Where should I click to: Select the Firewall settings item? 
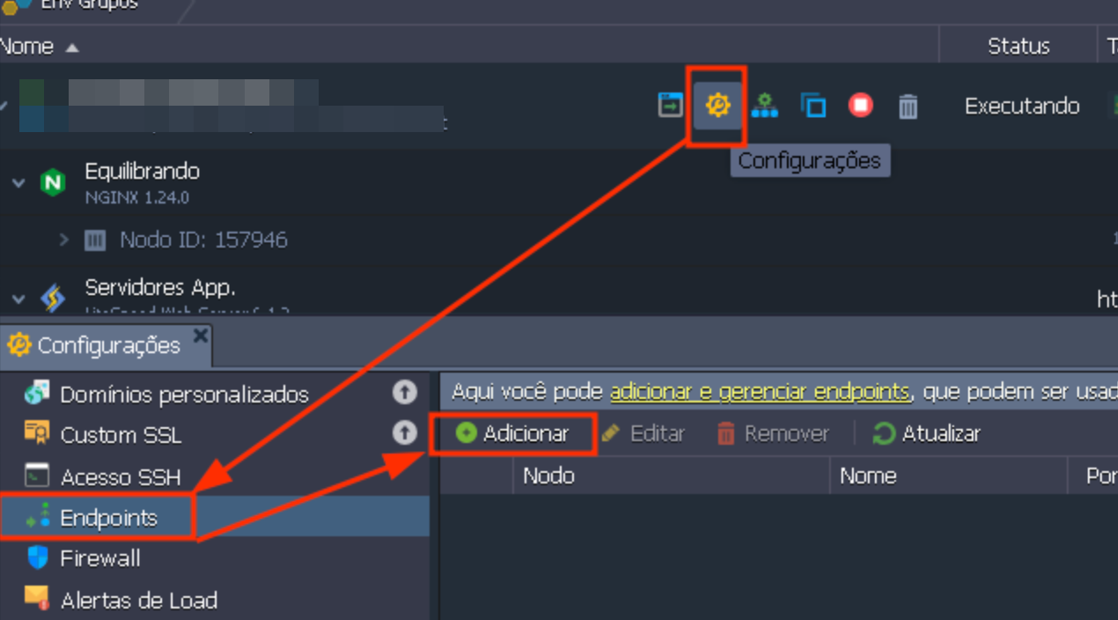99,558
